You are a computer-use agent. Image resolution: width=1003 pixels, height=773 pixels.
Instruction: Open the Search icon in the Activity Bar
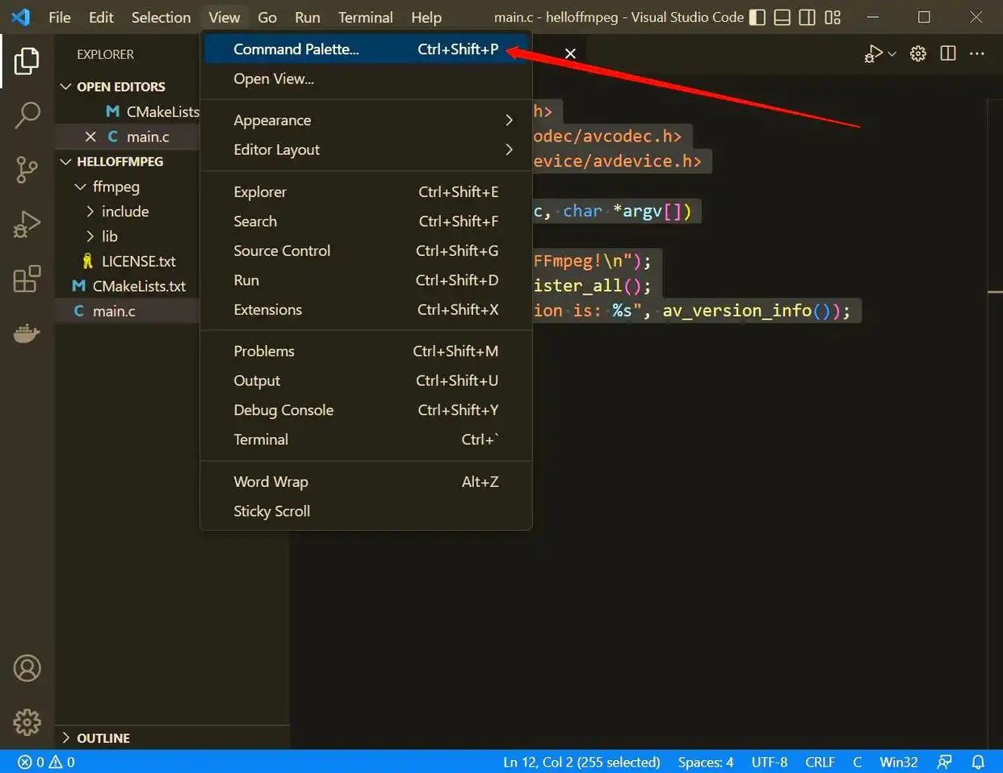point(27,116)
